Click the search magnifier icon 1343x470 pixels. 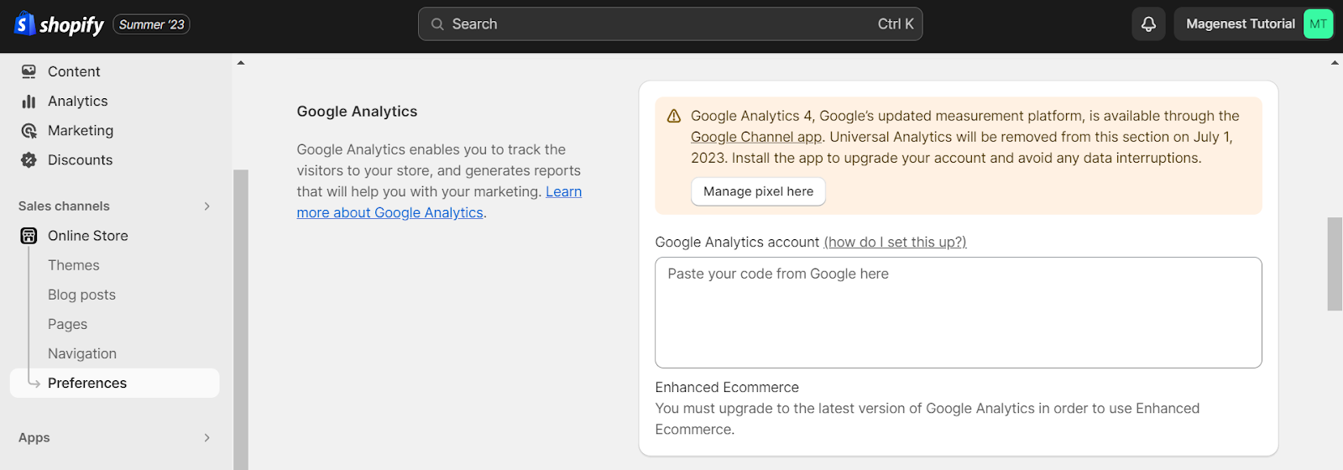437,24
